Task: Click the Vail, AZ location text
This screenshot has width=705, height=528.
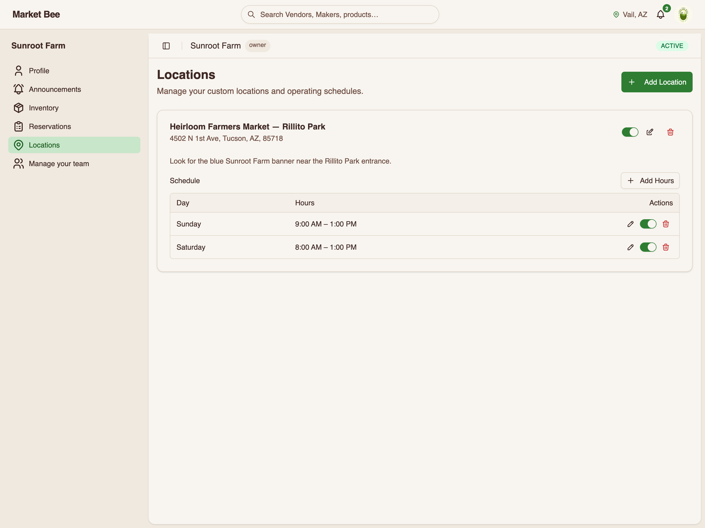Action: pyautogui.click(x=635, y=15)
